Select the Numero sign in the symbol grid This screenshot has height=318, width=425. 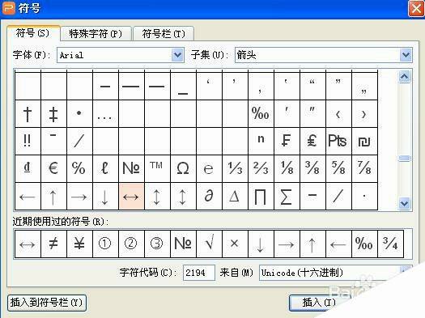tap(131, 168)
